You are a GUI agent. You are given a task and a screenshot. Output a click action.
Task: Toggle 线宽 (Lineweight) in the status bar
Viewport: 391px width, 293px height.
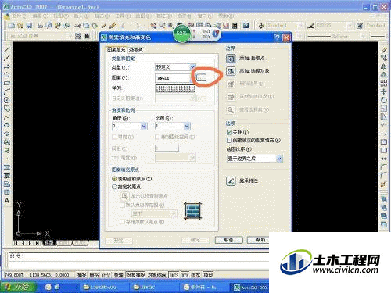[x=195, y=275]
